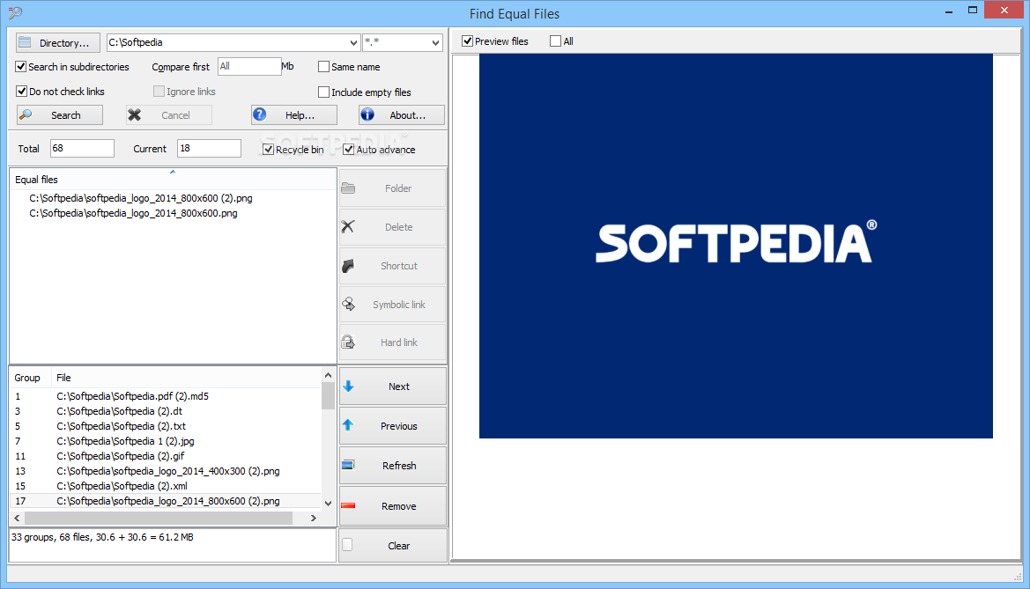Select softpedia_logo_2014_800x600.png in Equal files

coord(133,213)
